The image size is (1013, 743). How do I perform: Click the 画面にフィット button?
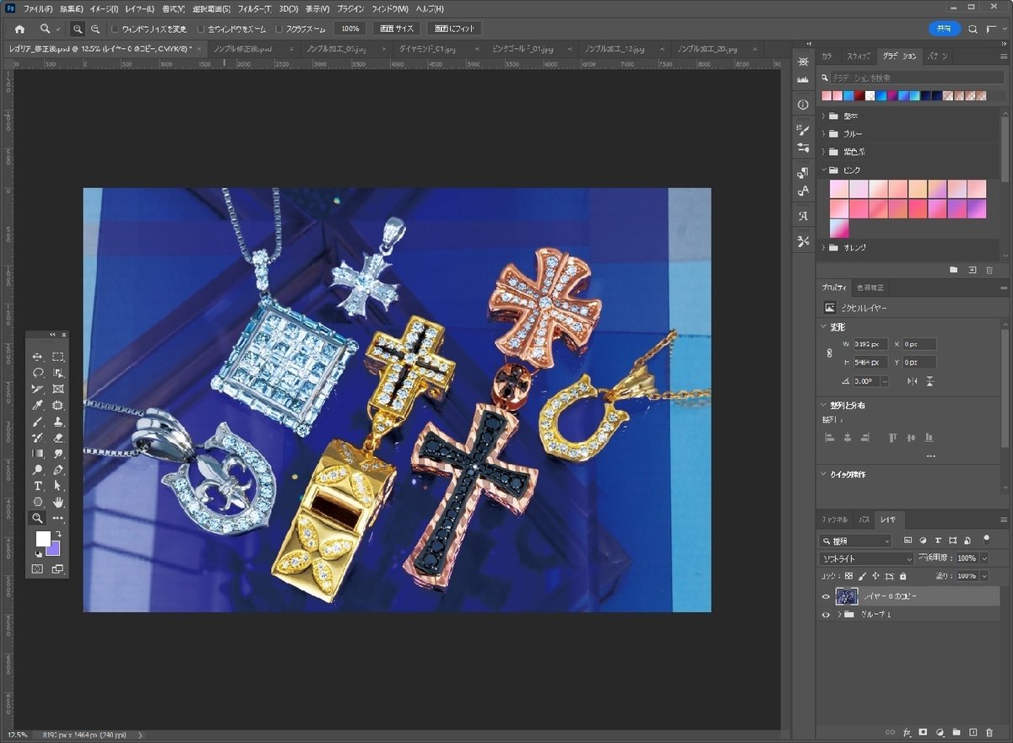pyautogui.click(x=455, y=29)
